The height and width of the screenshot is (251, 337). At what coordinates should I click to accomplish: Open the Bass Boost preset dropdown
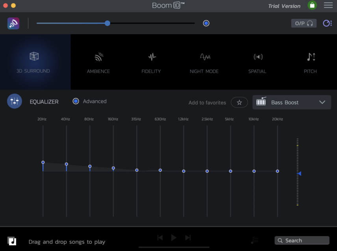(x=292, y=102)
